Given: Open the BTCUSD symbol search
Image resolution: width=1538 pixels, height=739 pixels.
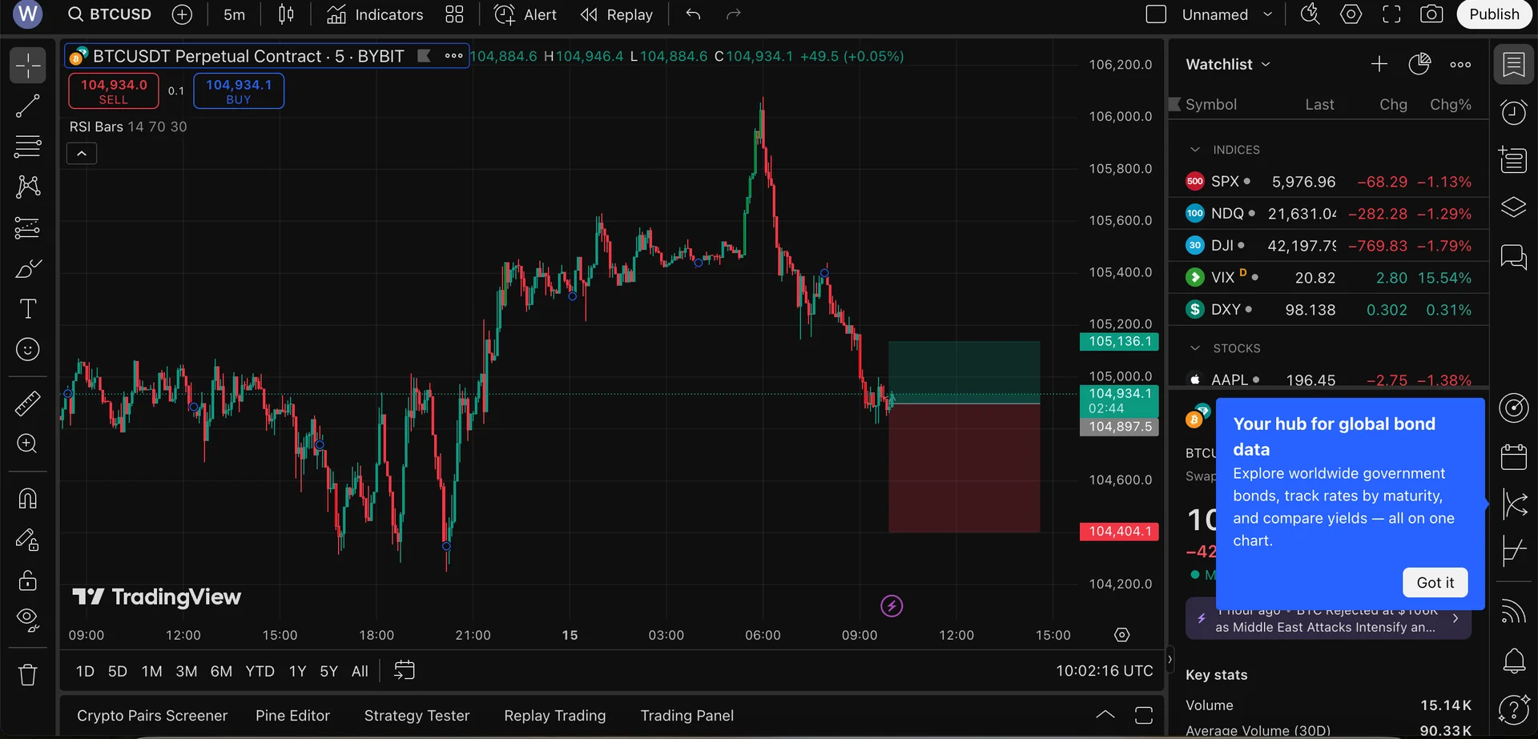Looking at the screenshot, I should click(x=110, y=14).
